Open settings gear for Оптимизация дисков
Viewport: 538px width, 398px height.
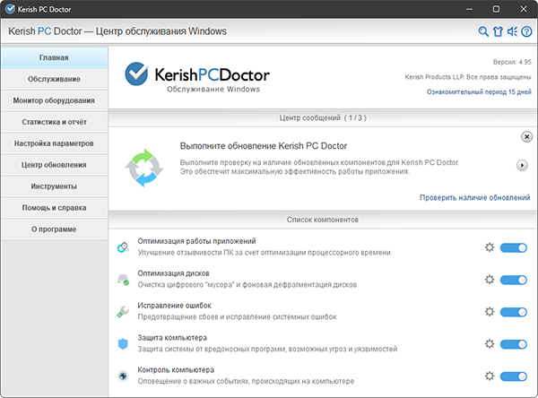(490, 280)
